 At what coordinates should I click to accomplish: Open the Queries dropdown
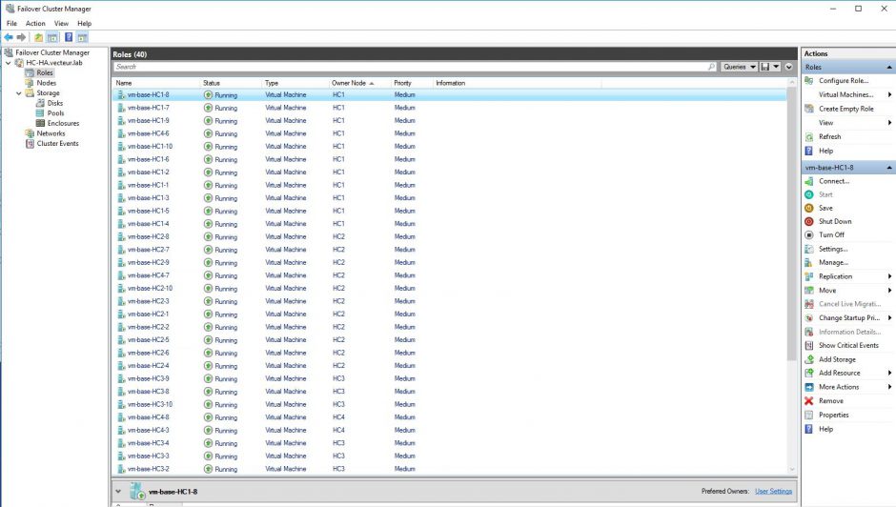point(739,67)
